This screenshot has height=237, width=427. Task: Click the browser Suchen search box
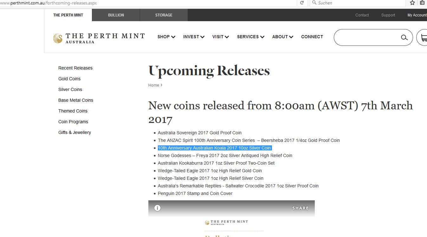pyautogui.click(x=357, y=3)
